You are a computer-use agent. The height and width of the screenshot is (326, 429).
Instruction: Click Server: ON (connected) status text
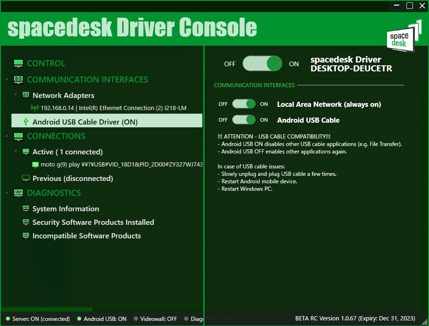[41, 319]
